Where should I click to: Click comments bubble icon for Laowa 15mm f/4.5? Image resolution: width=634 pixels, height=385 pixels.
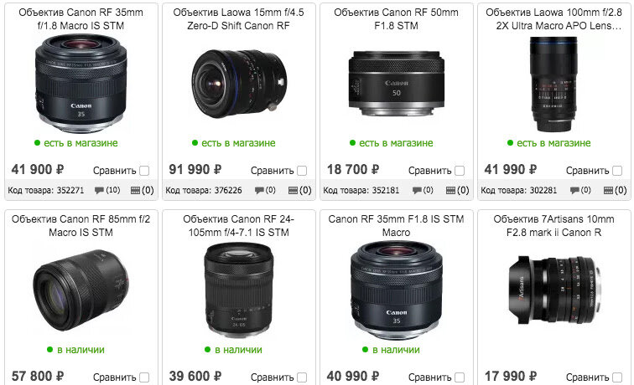tap(259, 191)
